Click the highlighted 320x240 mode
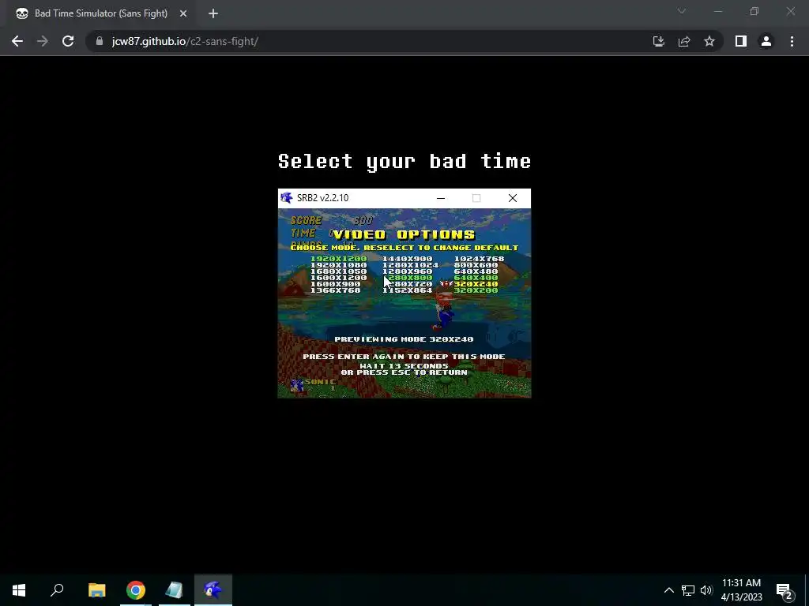809x606 pixels. (476, 284)
